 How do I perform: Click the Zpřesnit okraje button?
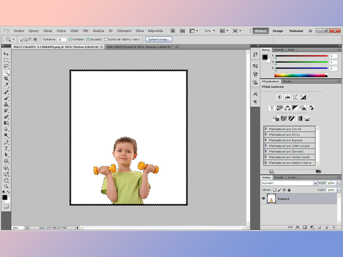pyautogui.click(x=158, y=39)
